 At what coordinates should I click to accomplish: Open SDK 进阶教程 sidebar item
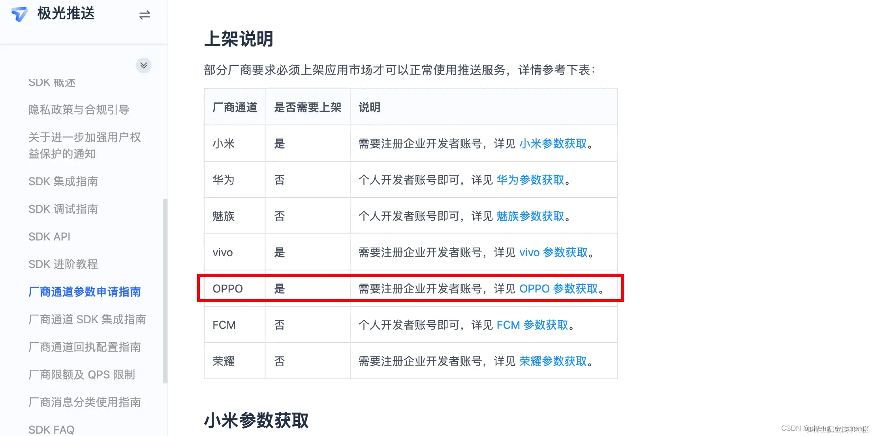[63, 264]
